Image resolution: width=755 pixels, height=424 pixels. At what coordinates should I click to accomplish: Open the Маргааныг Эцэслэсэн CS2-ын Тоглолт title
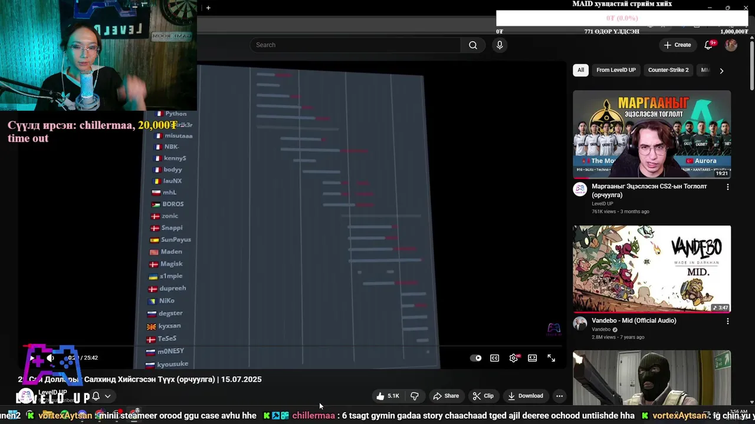coord(649,190)
